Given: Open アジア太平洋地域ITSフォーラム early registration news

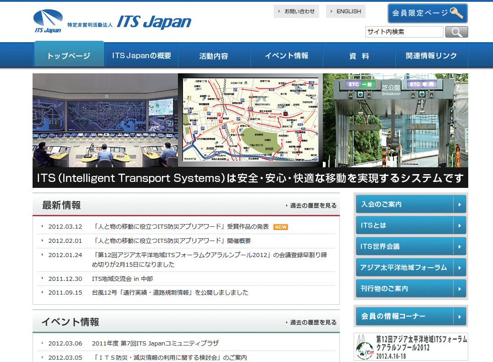Looking at the screenshot, I should tap(210, 259).
